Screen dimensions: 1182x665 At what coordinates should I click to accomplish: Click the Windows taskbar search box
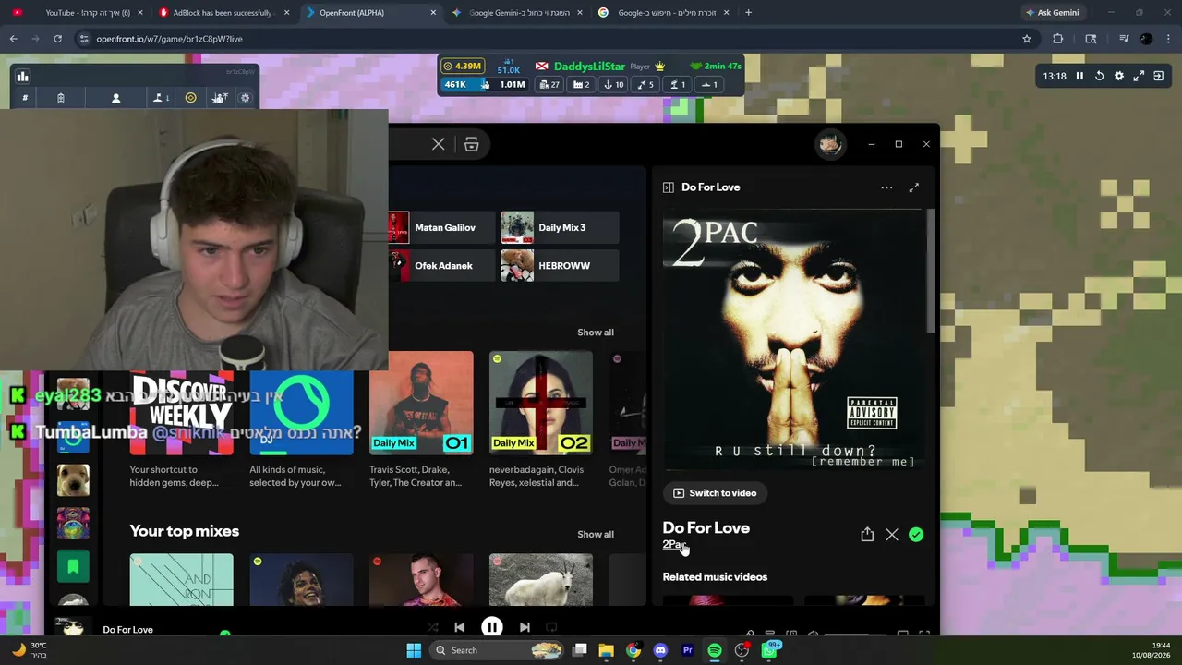pyautogui.click(x=499, y=650)
